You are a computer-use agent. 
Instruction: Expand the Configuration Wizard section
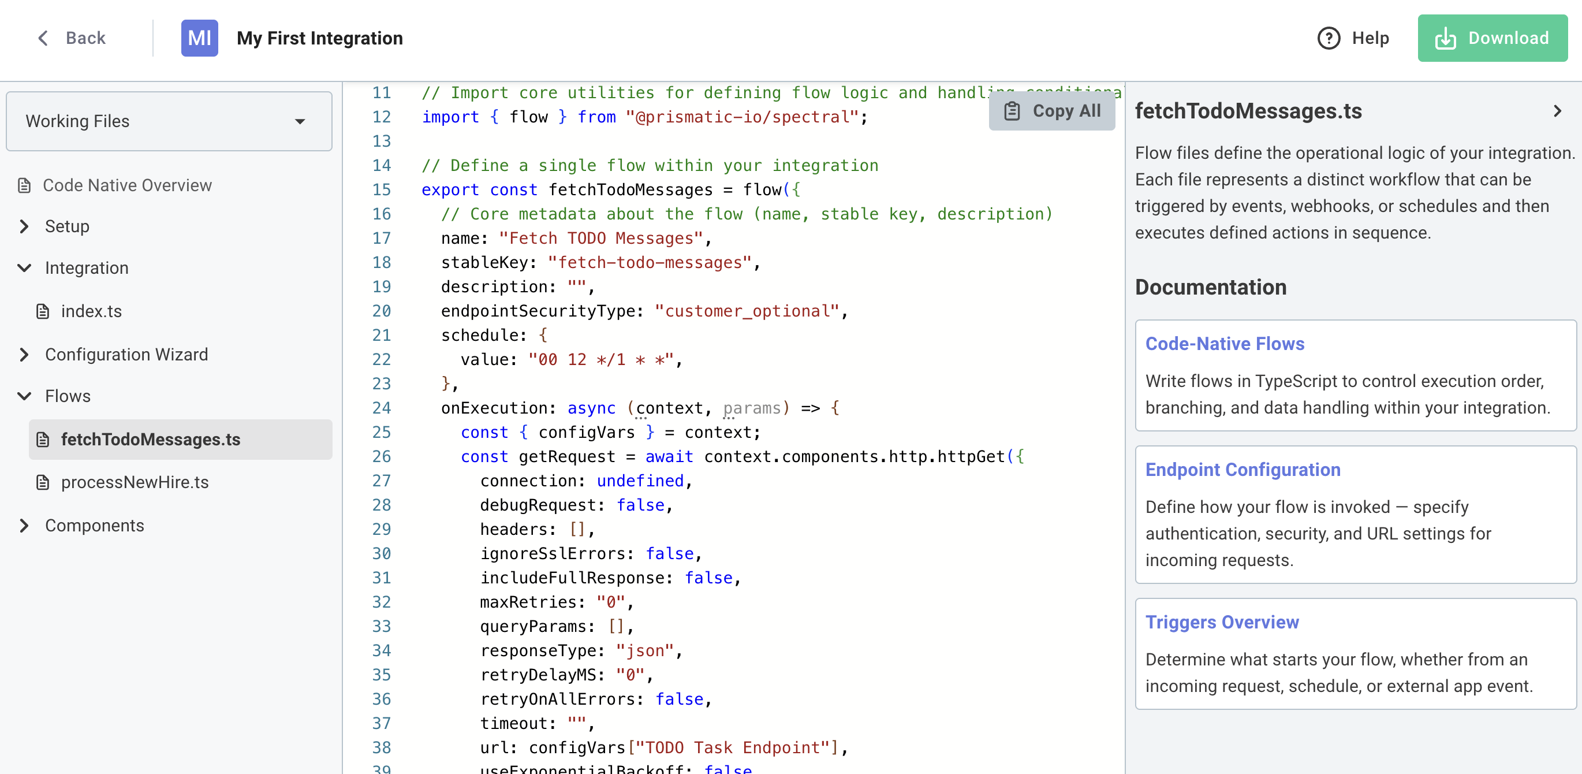point(25,355)
